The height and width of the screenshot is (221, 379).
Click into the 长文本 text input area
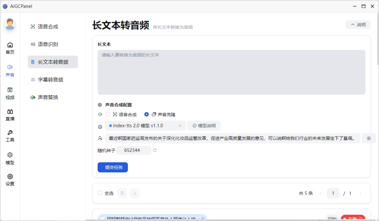pos(231,72)
